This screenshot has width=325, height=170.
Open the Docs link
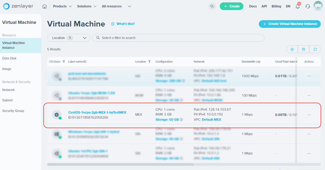click(253, 6)
